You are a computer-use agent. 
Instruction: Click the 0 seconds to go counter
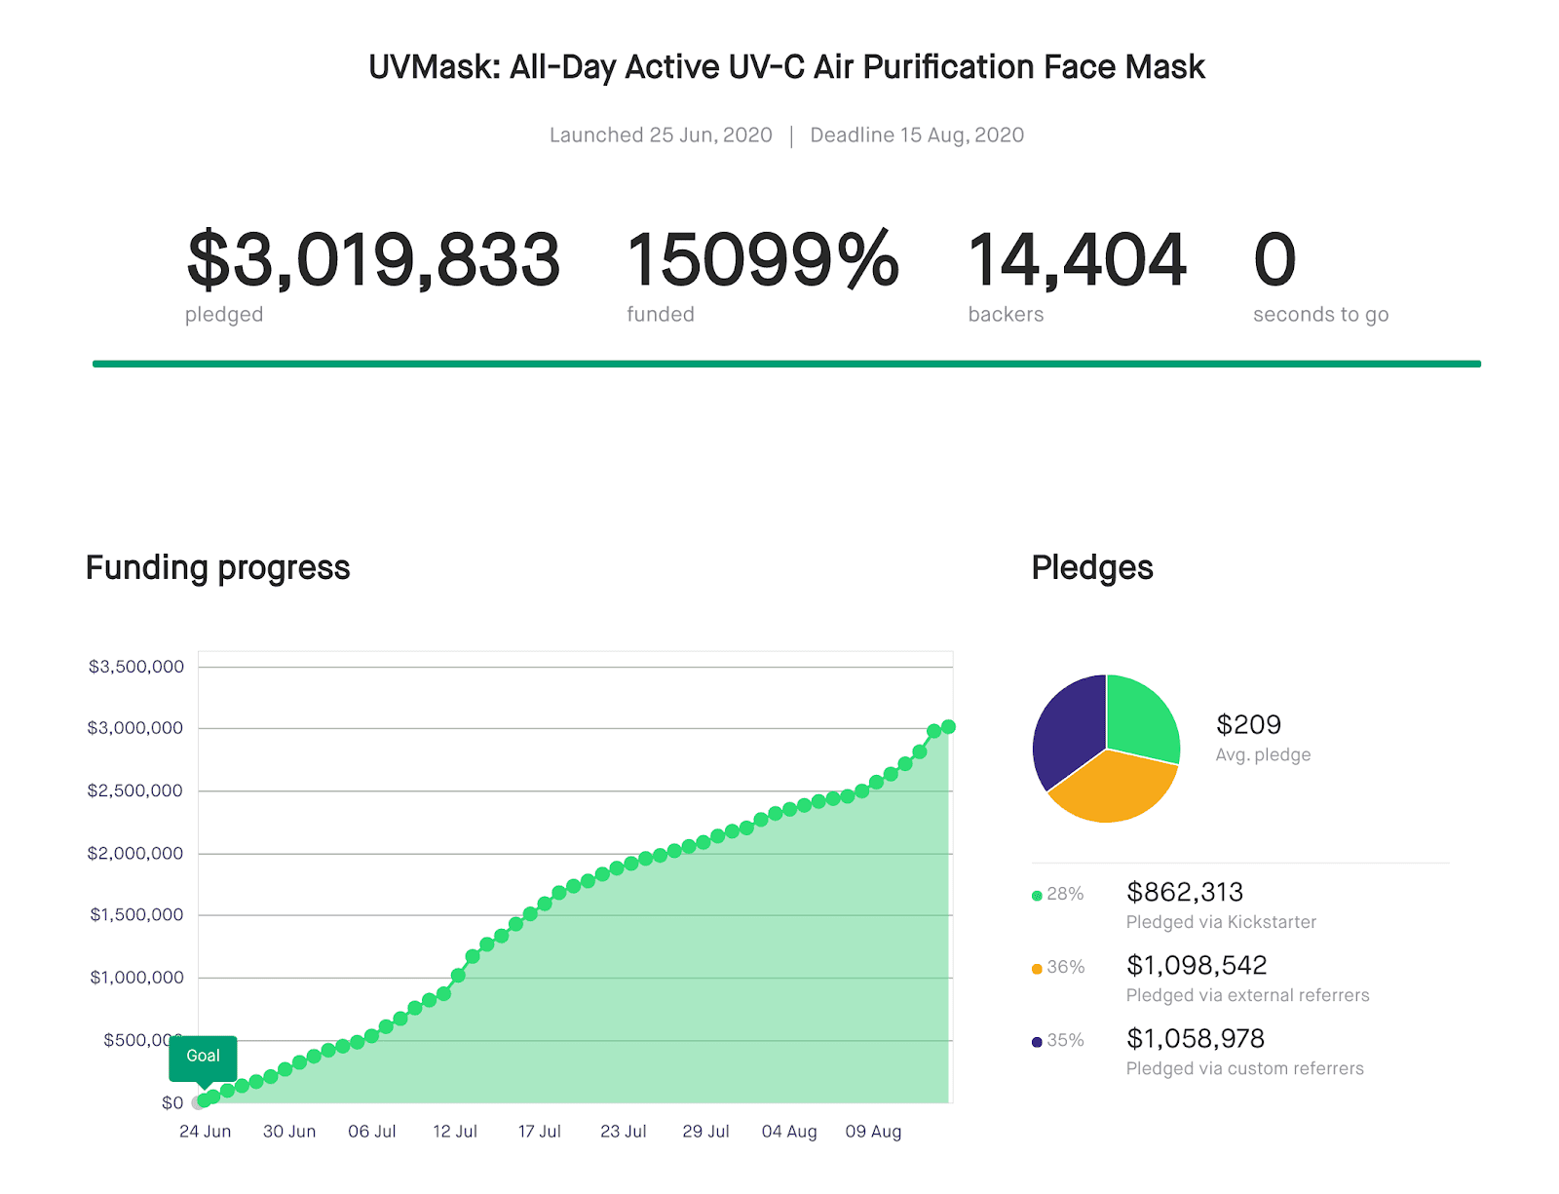(1274, 259)
